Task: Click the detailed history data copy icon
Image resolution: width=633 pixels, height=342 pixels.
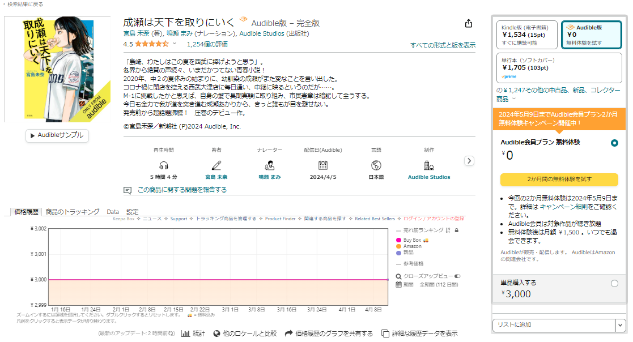Action: (385, 334)
